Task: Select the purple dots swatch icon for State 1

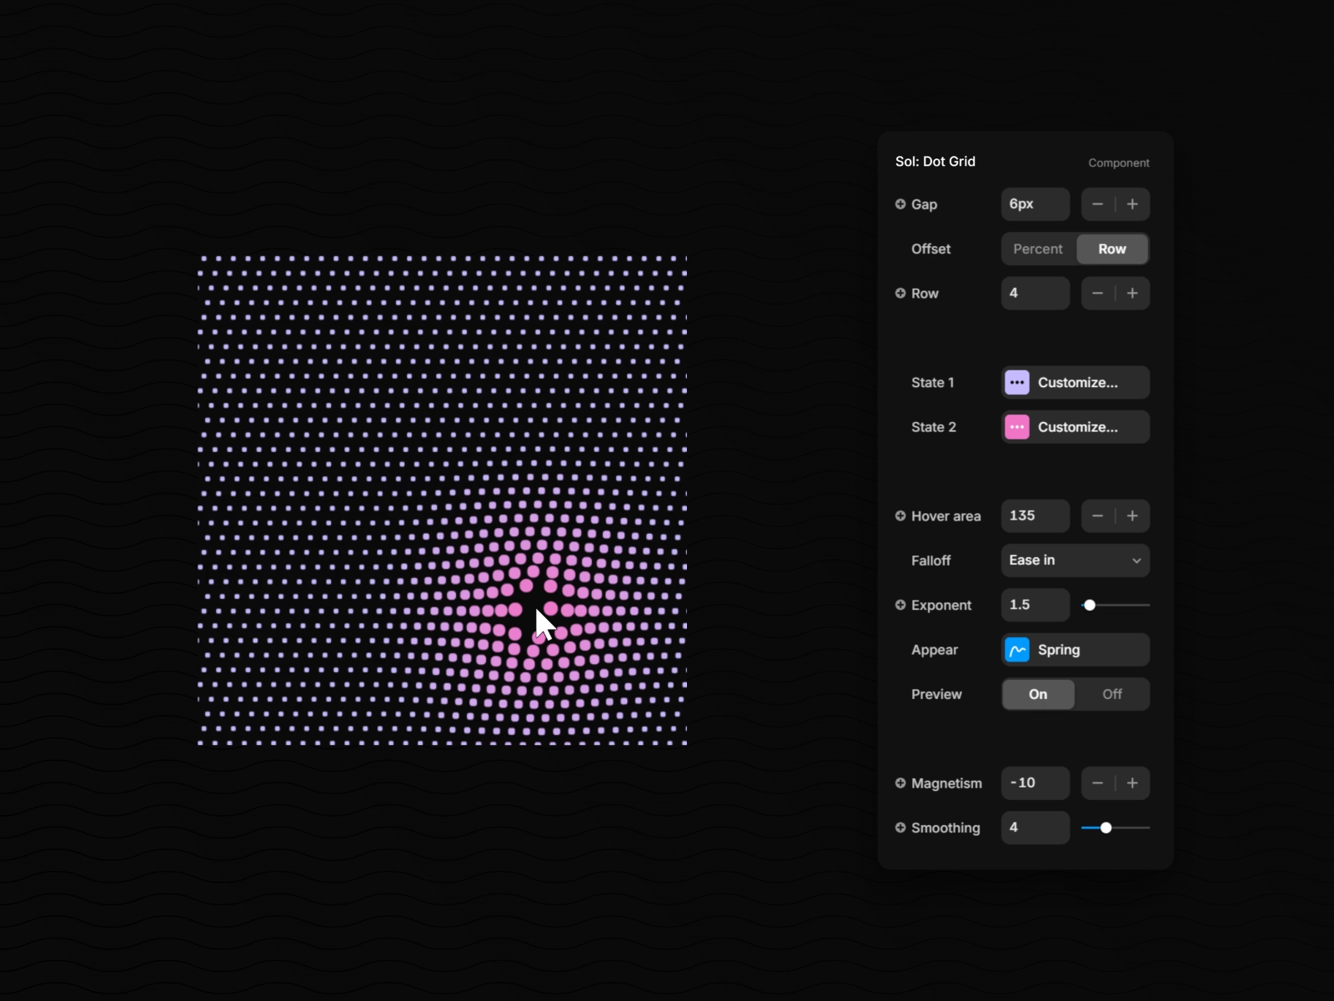Action: point(1018,382)
